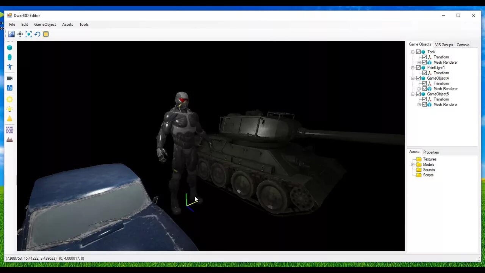Click the yellow square toolbar icon
The height and width of the screenshot is (273, 485).
coord(46,34)
